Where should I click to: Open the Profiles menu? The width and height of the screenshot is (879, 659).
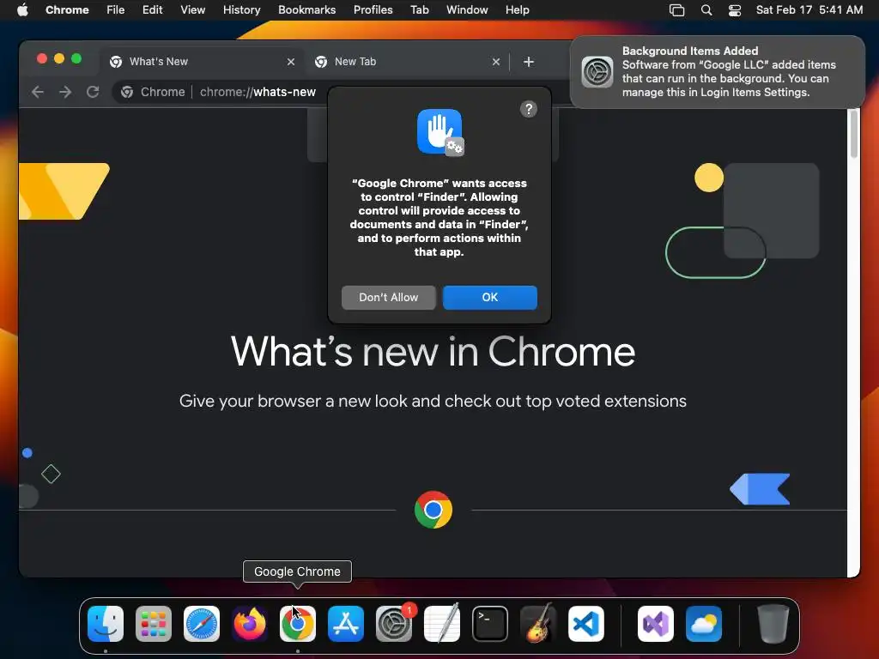[373, 10]
